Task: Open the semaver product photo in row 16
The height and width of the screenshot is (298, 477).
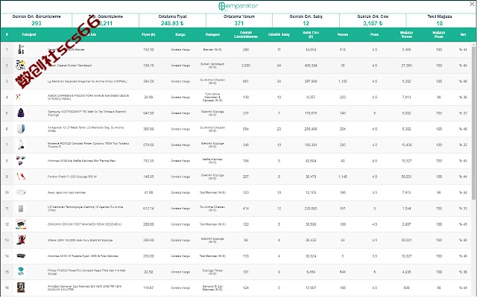Action: [21, 288]
